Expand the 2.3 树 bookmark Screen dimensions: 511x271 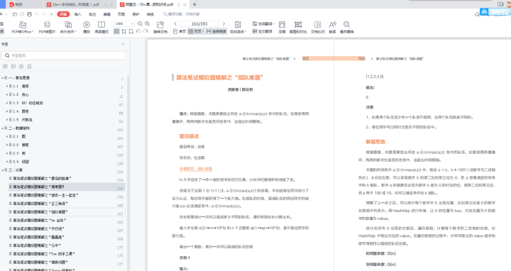click(x=7, y=153)
